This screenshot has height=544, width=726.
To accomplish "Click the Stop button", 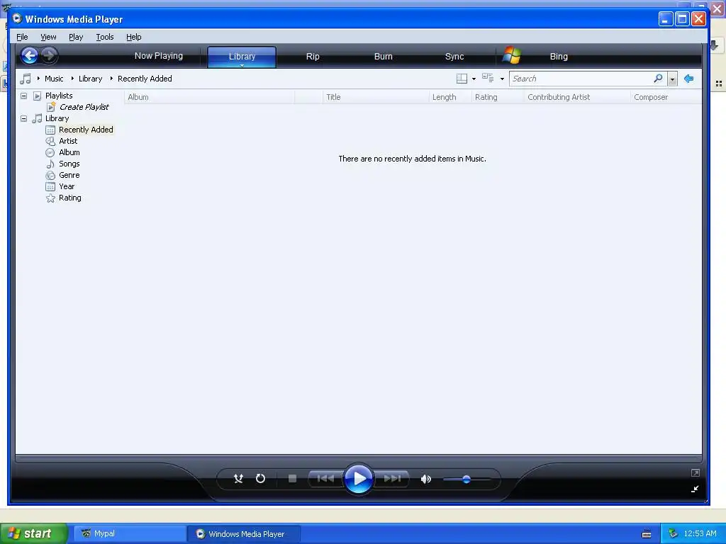I will pos(292,478).
